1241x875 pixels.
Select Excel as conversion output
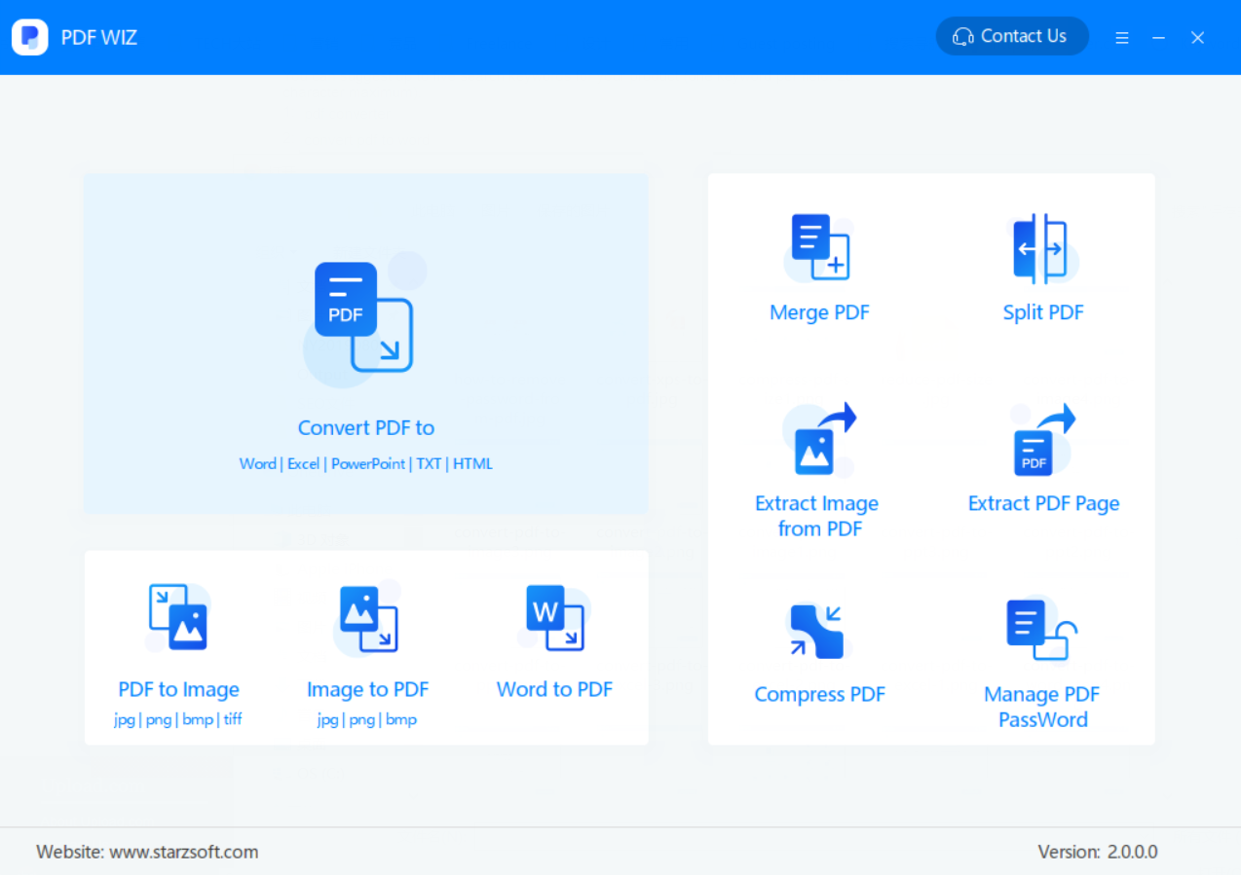pyautogui.click(x=303, y=463)
